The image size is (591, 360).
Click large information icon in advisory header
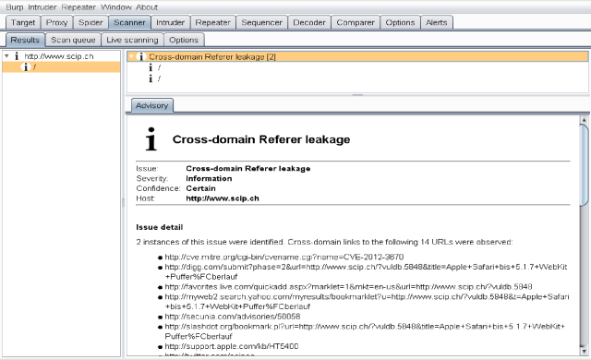pyautogui.click(x=151, y=139)
